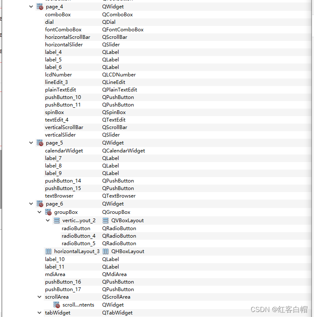
Task: Select the label_7 row
Action: tap(53, 158)
